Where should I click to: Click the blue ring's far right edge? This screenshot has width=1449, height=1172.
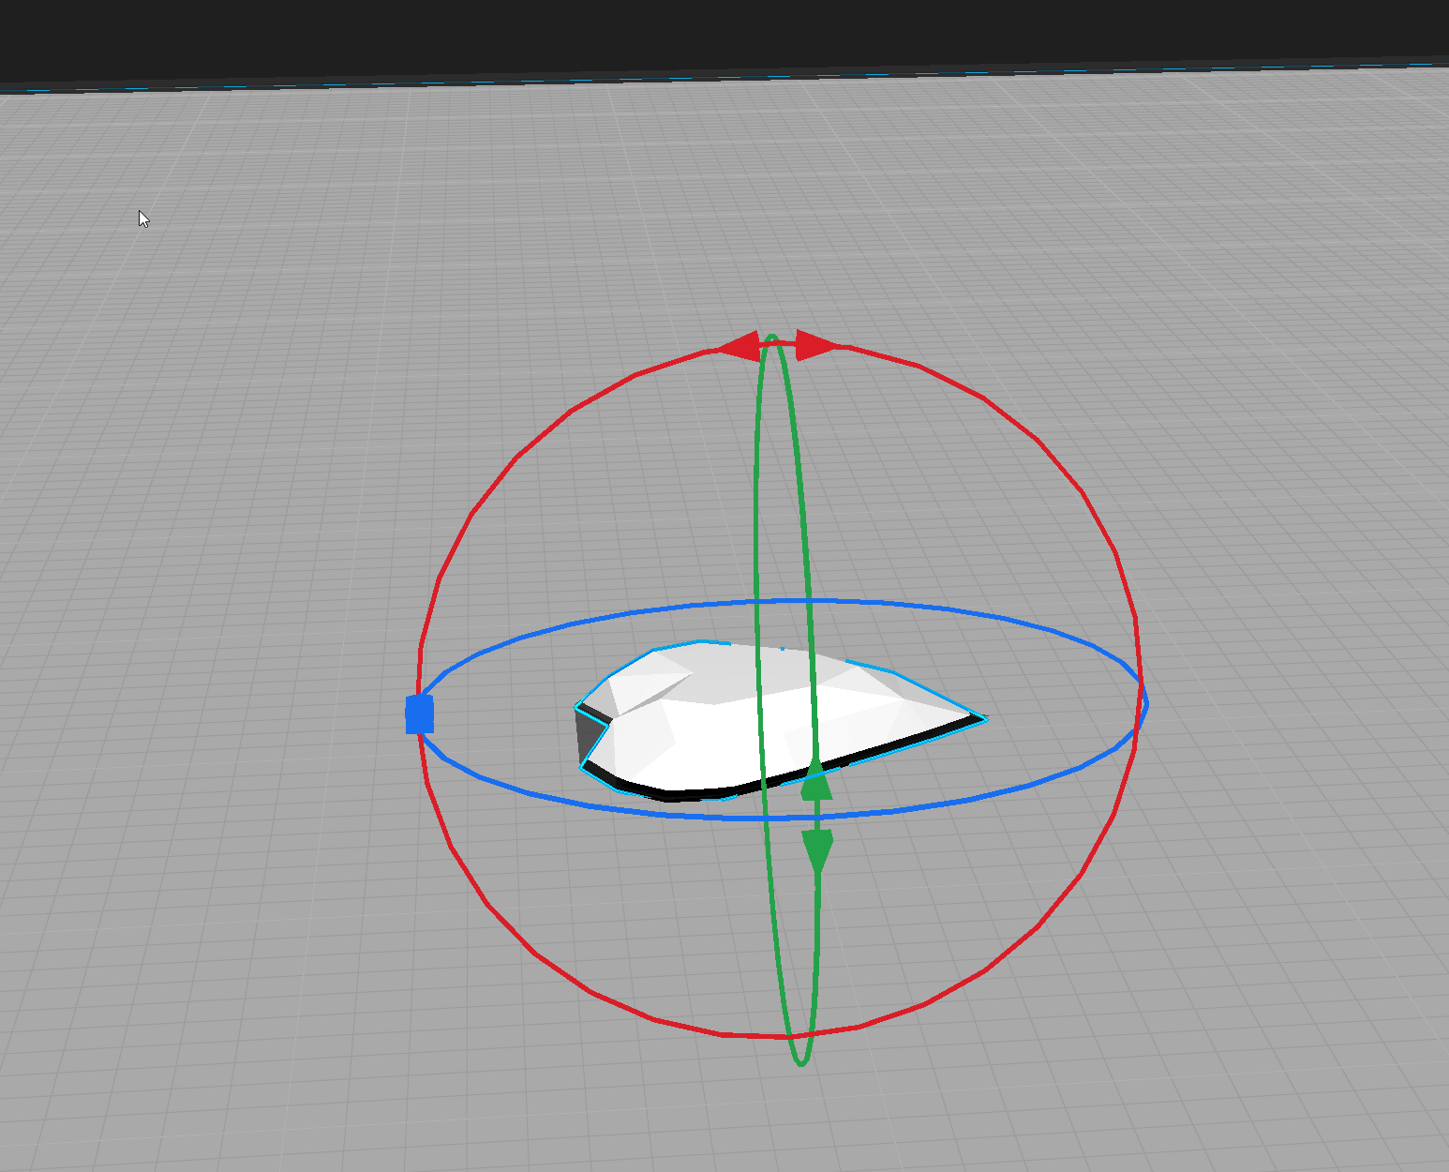1145,701
